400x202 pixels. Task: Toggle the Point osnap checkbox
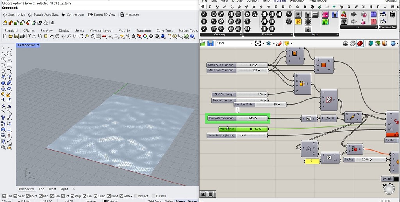27,196
